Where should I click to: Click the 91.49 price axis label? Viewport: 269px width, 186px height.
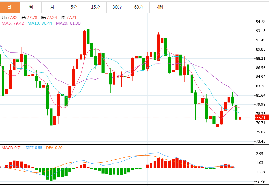tap(260, 40)
